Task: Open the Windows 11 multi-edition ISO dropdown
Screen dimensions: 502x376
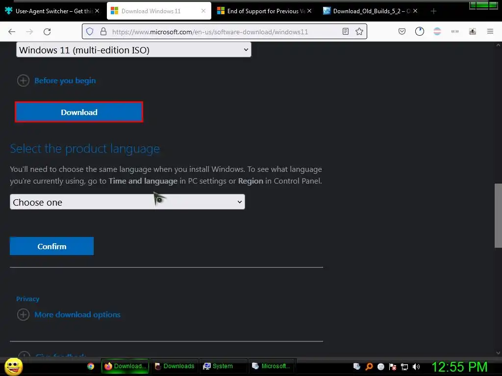Action: (x=133, y=50)
